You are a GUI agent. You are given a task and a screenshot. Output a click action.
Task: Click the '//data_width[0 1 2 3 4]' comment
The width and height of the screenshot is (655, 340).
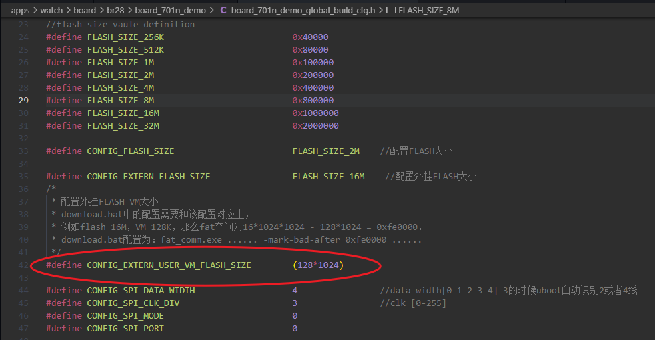tap(439, 290)
